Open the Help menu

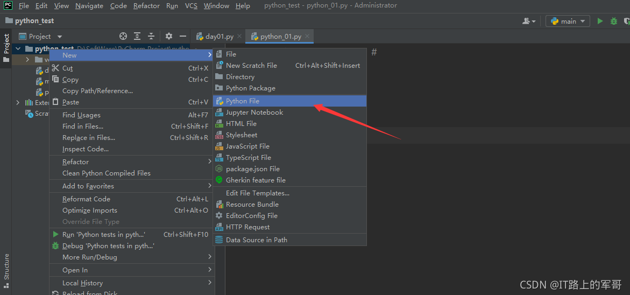(x=243, y=5)
